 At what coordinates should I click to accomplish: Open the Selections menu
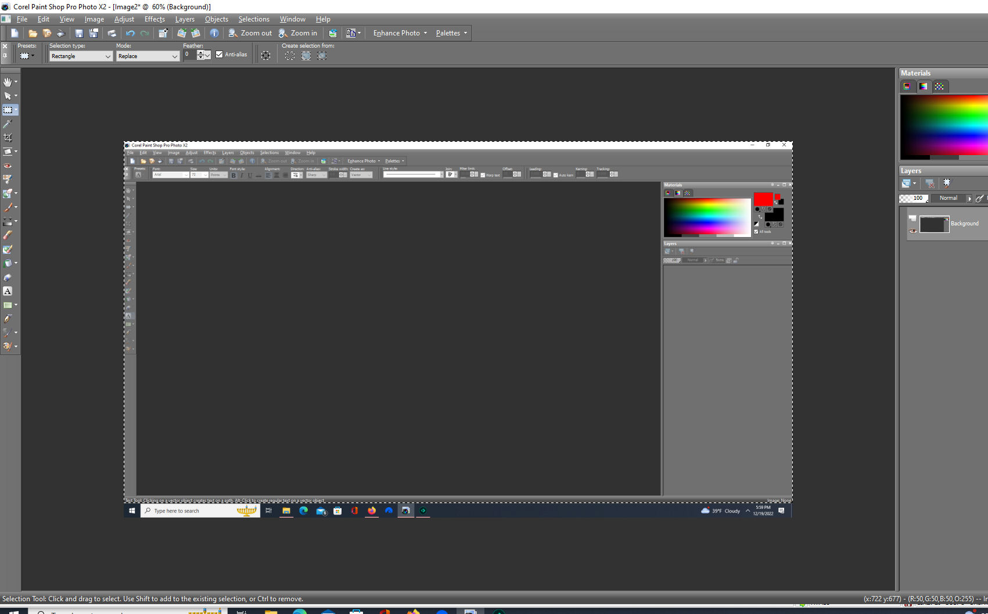(x=254, y=19)
